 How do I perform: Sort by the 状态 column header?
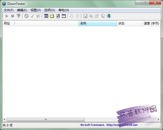pyautogui.click(x=130, y=23)
